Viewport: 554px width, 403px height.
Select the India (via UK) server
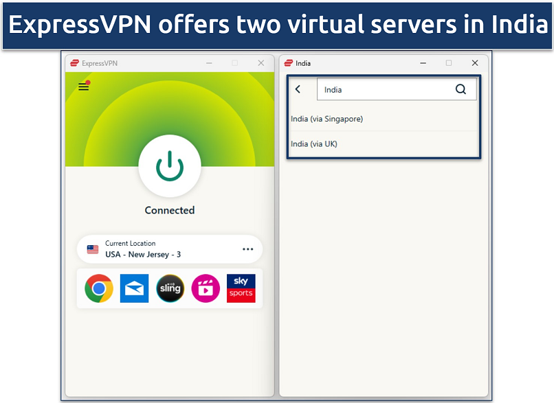(314, 143)
